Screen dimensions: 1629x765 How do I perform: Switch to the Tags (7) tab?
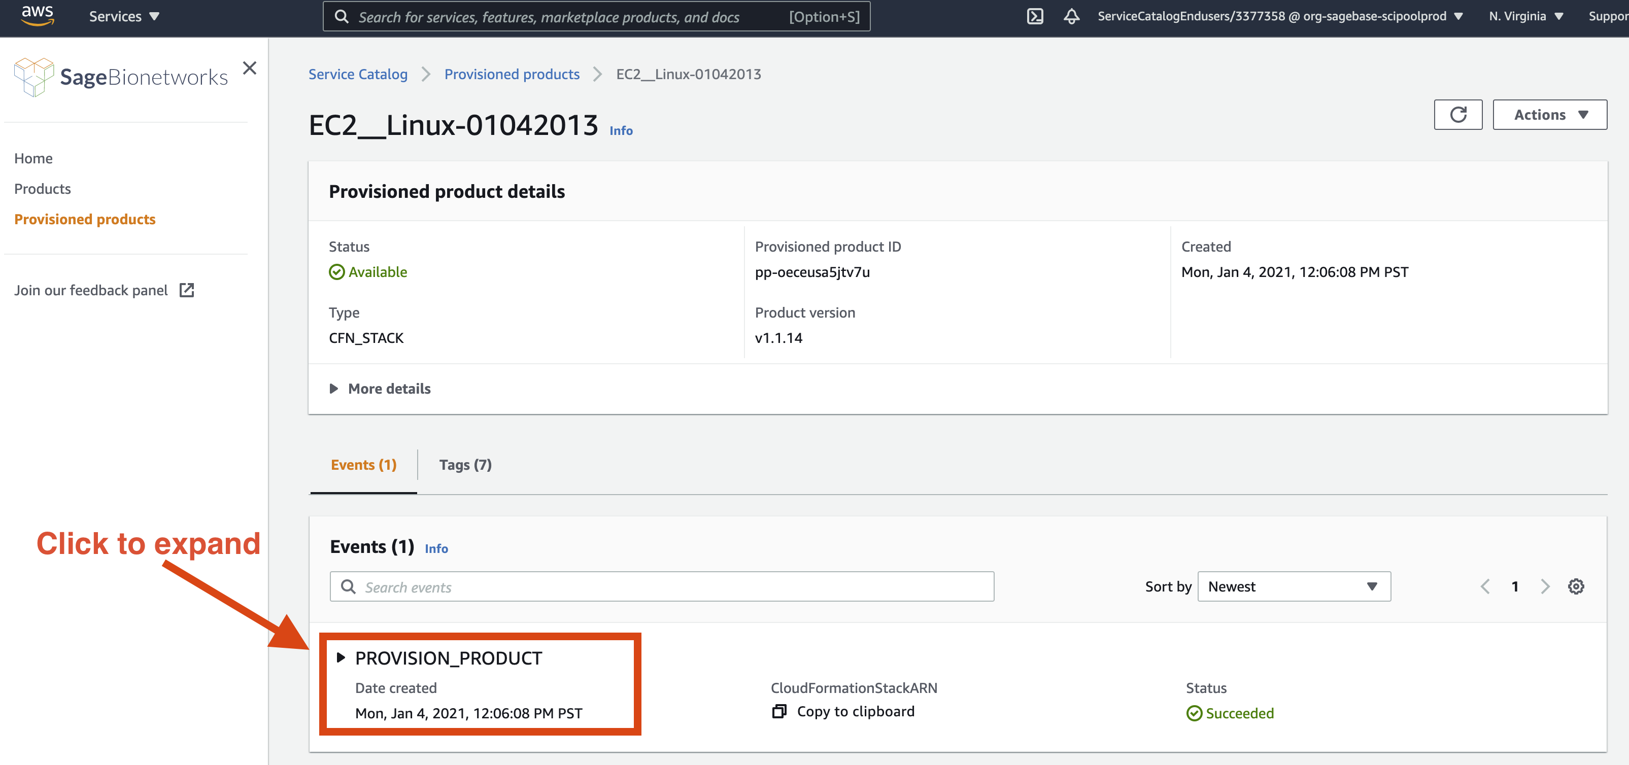(x=465, y=465)
